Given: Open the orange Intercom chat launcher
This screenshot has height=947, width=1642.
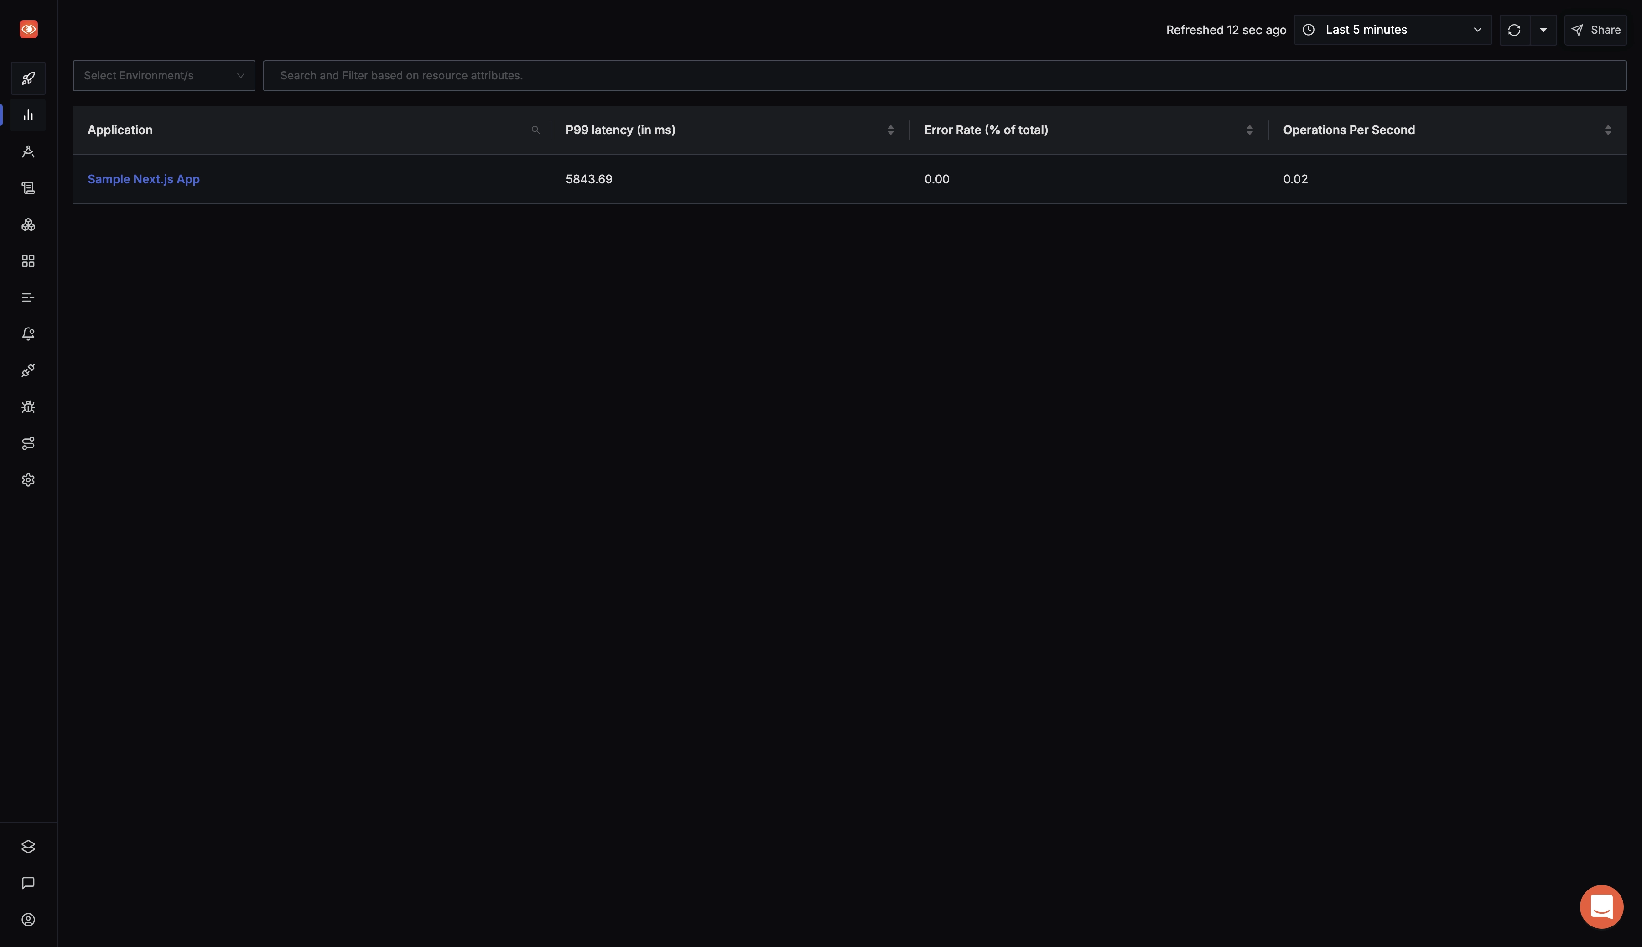Looking at the screenshot, I should pyautogui.click(x=1601, y=906).
